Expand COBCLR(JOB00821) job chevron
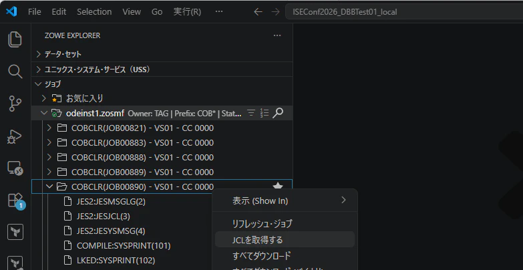523x270 pixels. pos(49,128)
